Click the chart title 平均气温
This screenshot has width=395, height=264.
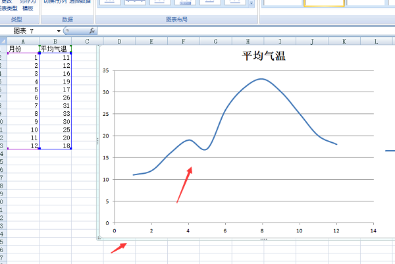[264, 56]
